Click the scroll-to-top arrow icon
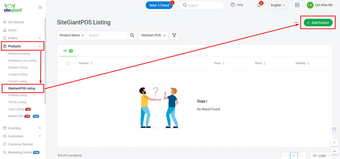Viewport: 340px width, 159px height. tap(334, 142)
